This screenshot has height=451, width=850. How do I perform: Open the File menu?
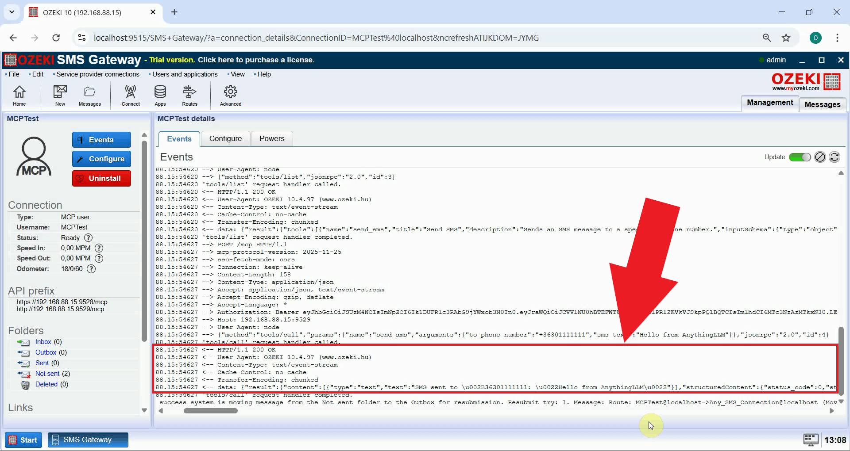14,74
